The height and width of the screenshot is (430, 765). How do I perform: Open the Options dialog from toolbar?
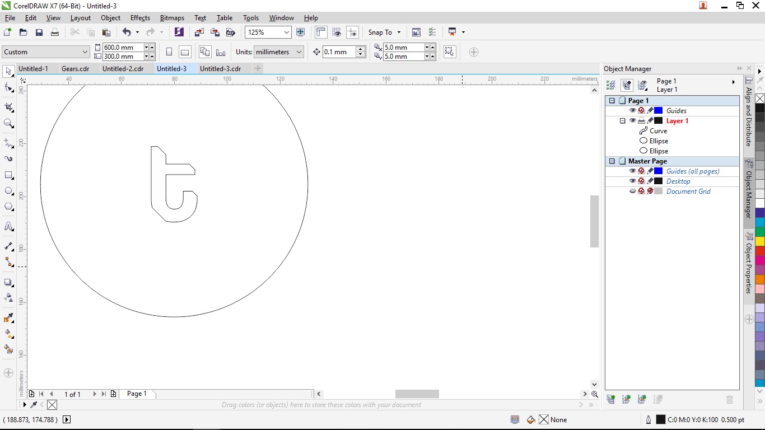432,32
